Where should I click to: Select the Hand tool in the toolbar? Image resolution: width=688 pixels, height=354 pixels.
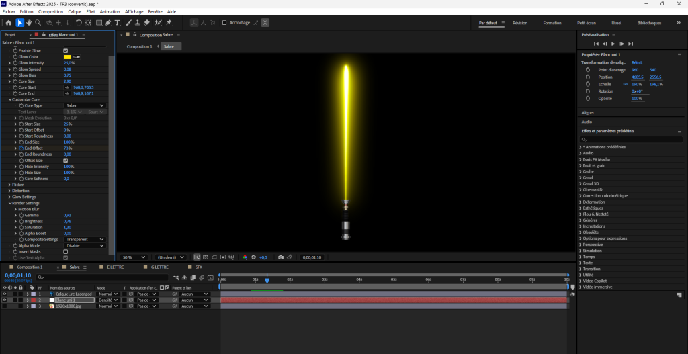pyautogui.click(x=29, y=23)
